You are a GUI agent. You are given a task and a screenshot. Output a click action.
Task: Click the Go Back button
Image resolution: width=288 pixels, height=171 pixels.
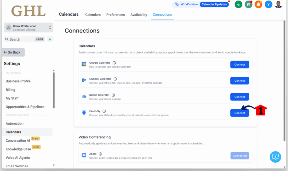click(13, 52)
